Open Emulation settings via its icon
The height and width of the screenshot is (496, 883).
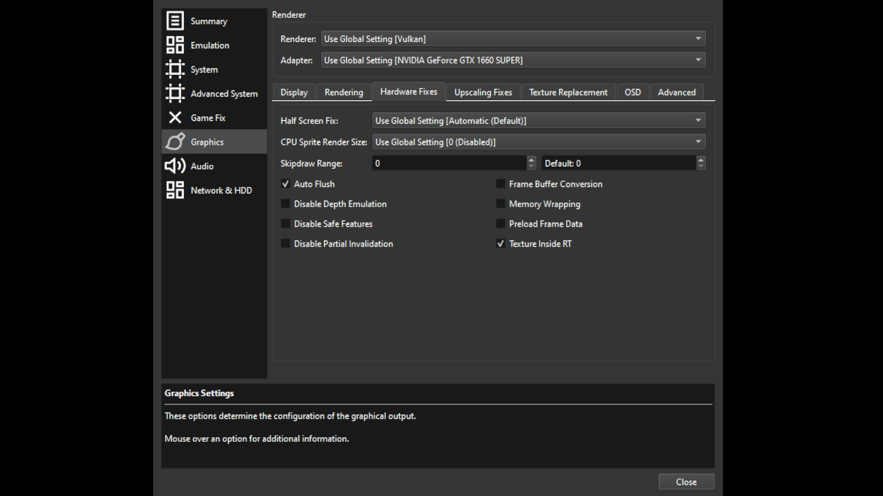175,45
